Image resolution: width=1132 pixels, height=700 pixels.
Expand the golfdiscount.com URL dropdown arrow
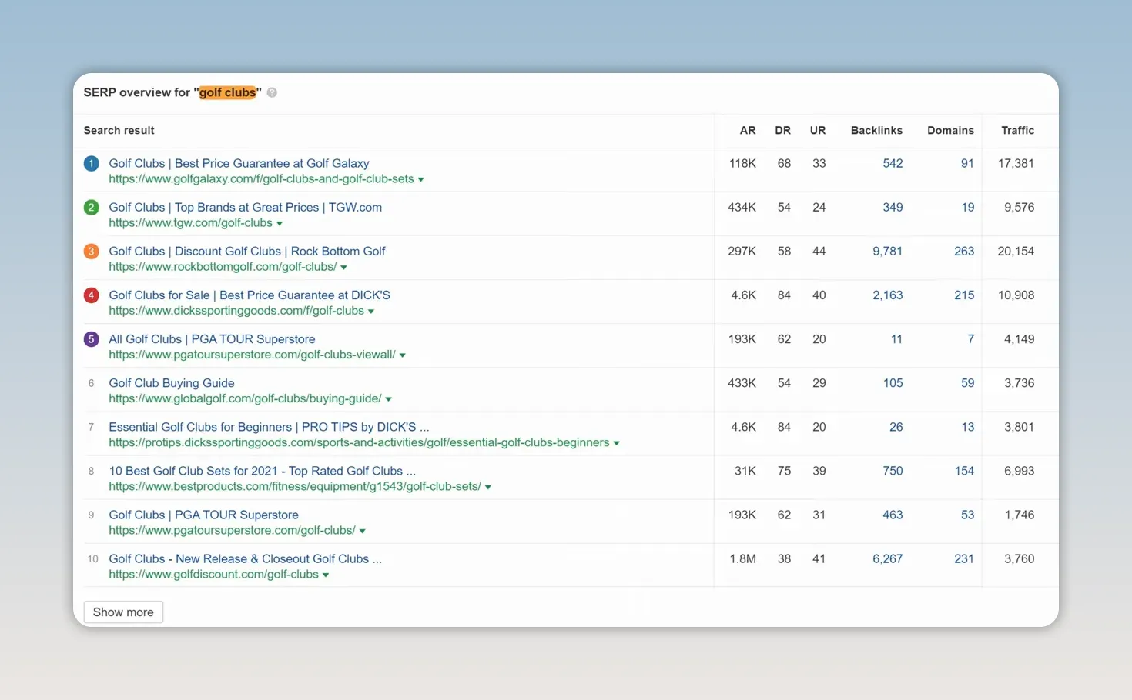pos(326,575)
